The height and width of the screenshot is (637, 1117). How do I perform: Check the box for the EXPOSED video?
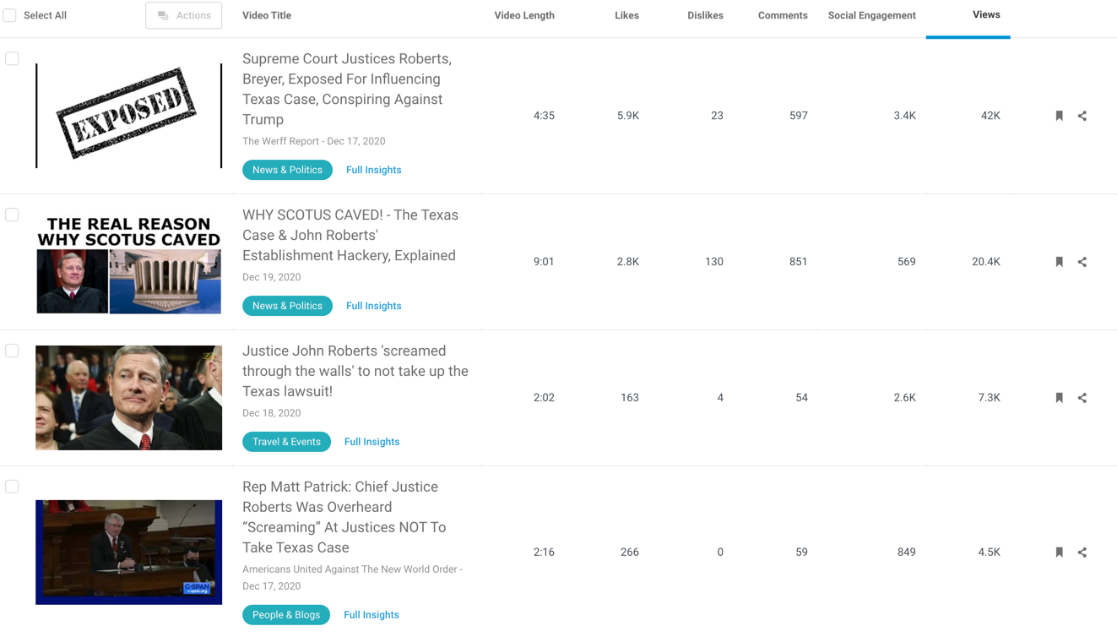[x=12, y=58]
